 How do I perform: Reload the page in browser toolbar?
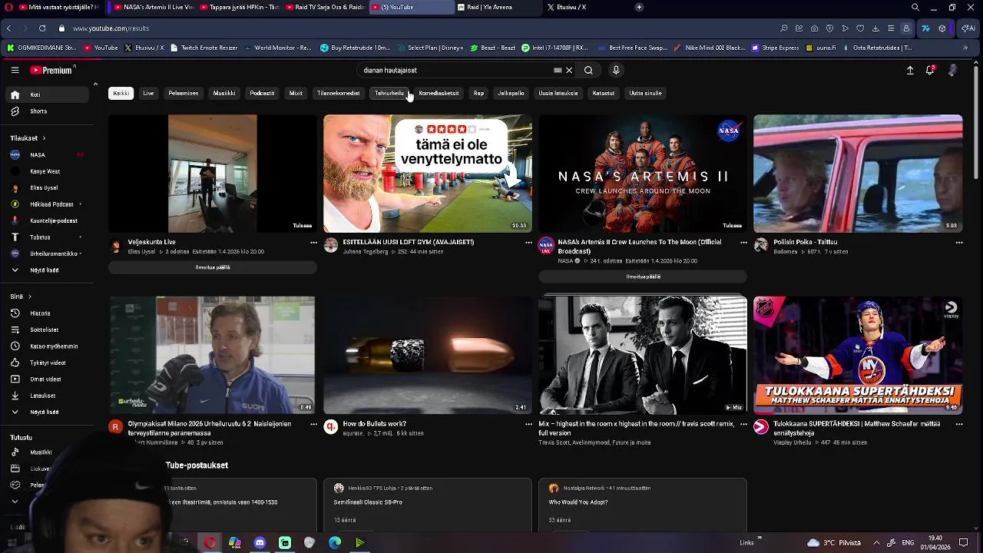[x=42, y=28]
